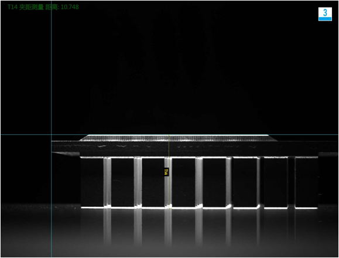Viewport: 339px width, 258px height.
Task: Click the fourth bright pin from the left
Action: tap(199, 182)
